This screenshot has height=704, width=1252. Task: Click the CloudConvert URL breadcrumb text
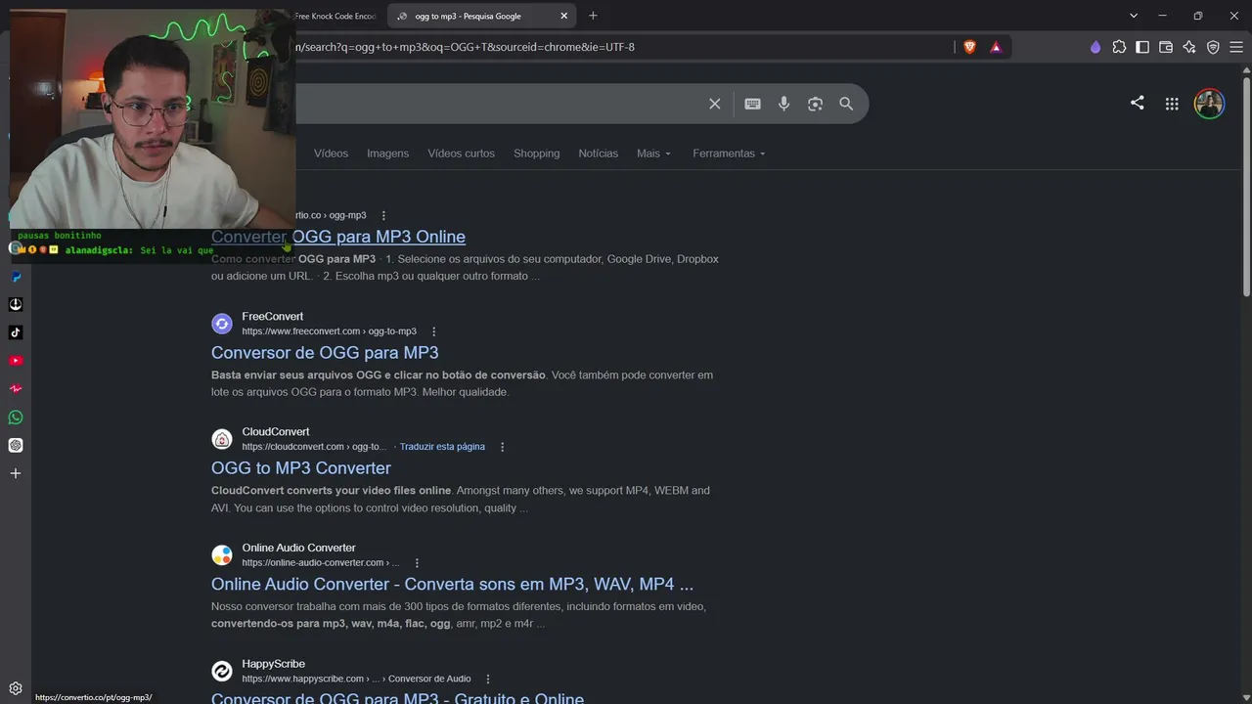(314, 447)
